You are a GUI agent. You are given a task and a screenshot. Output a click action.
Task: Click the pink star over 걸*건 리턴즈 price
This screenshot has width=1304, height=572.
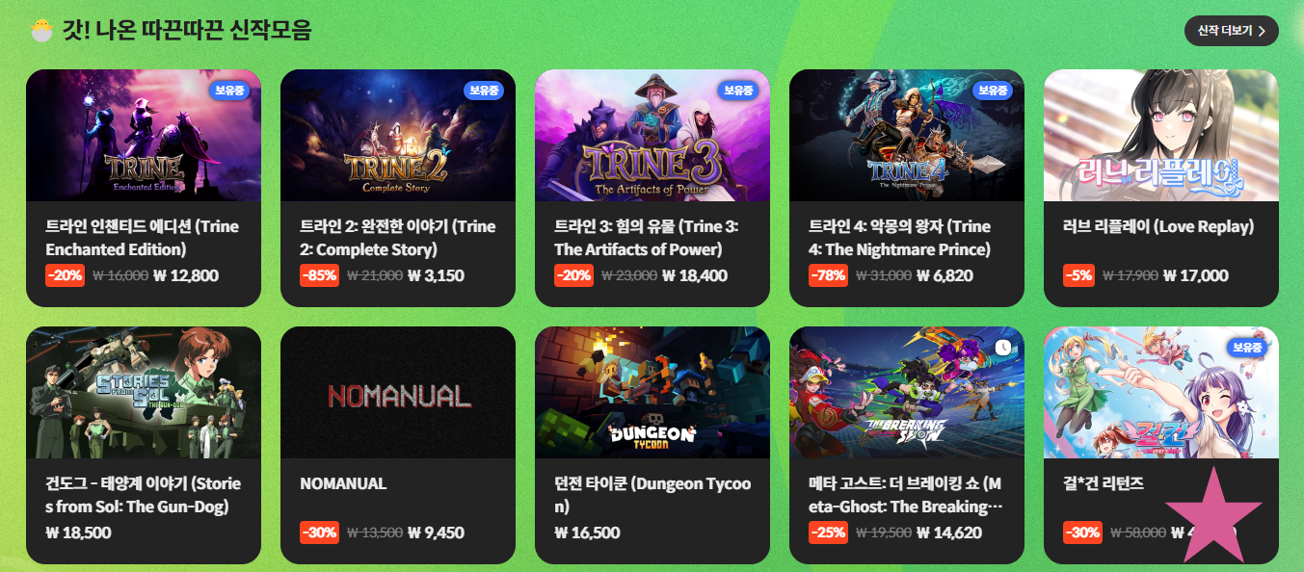pyautogui.click(x=1213, y=515)
